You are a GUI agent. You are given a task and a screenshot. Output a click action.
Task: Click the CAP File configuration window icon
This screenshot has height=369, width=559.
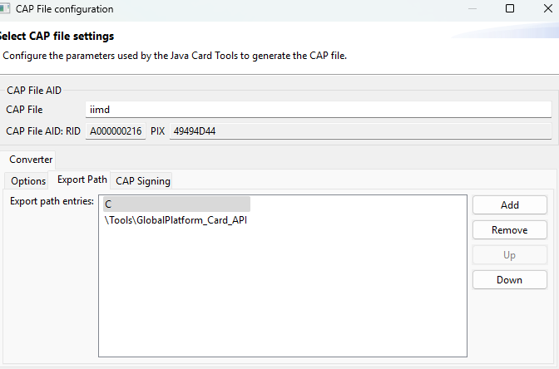pos(4,8)
